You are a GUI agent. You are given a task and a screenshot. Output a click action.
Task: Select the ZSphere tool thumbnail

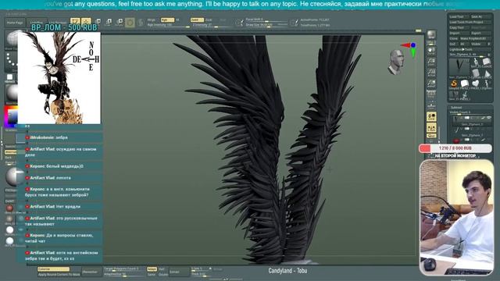click(487, 84)
